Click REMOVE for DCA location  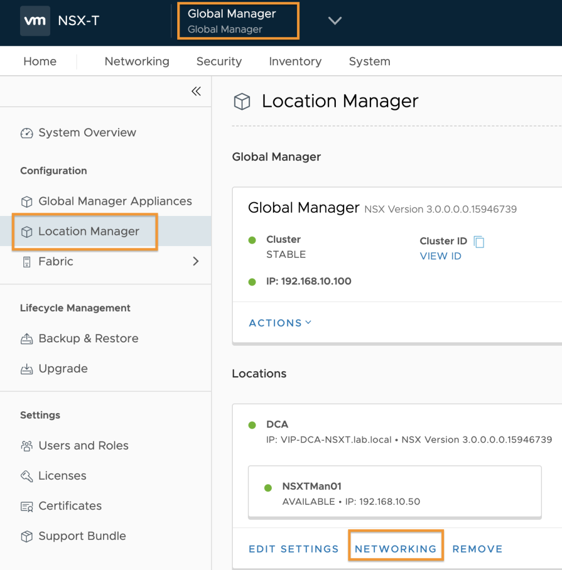click(x=477, y=549)
